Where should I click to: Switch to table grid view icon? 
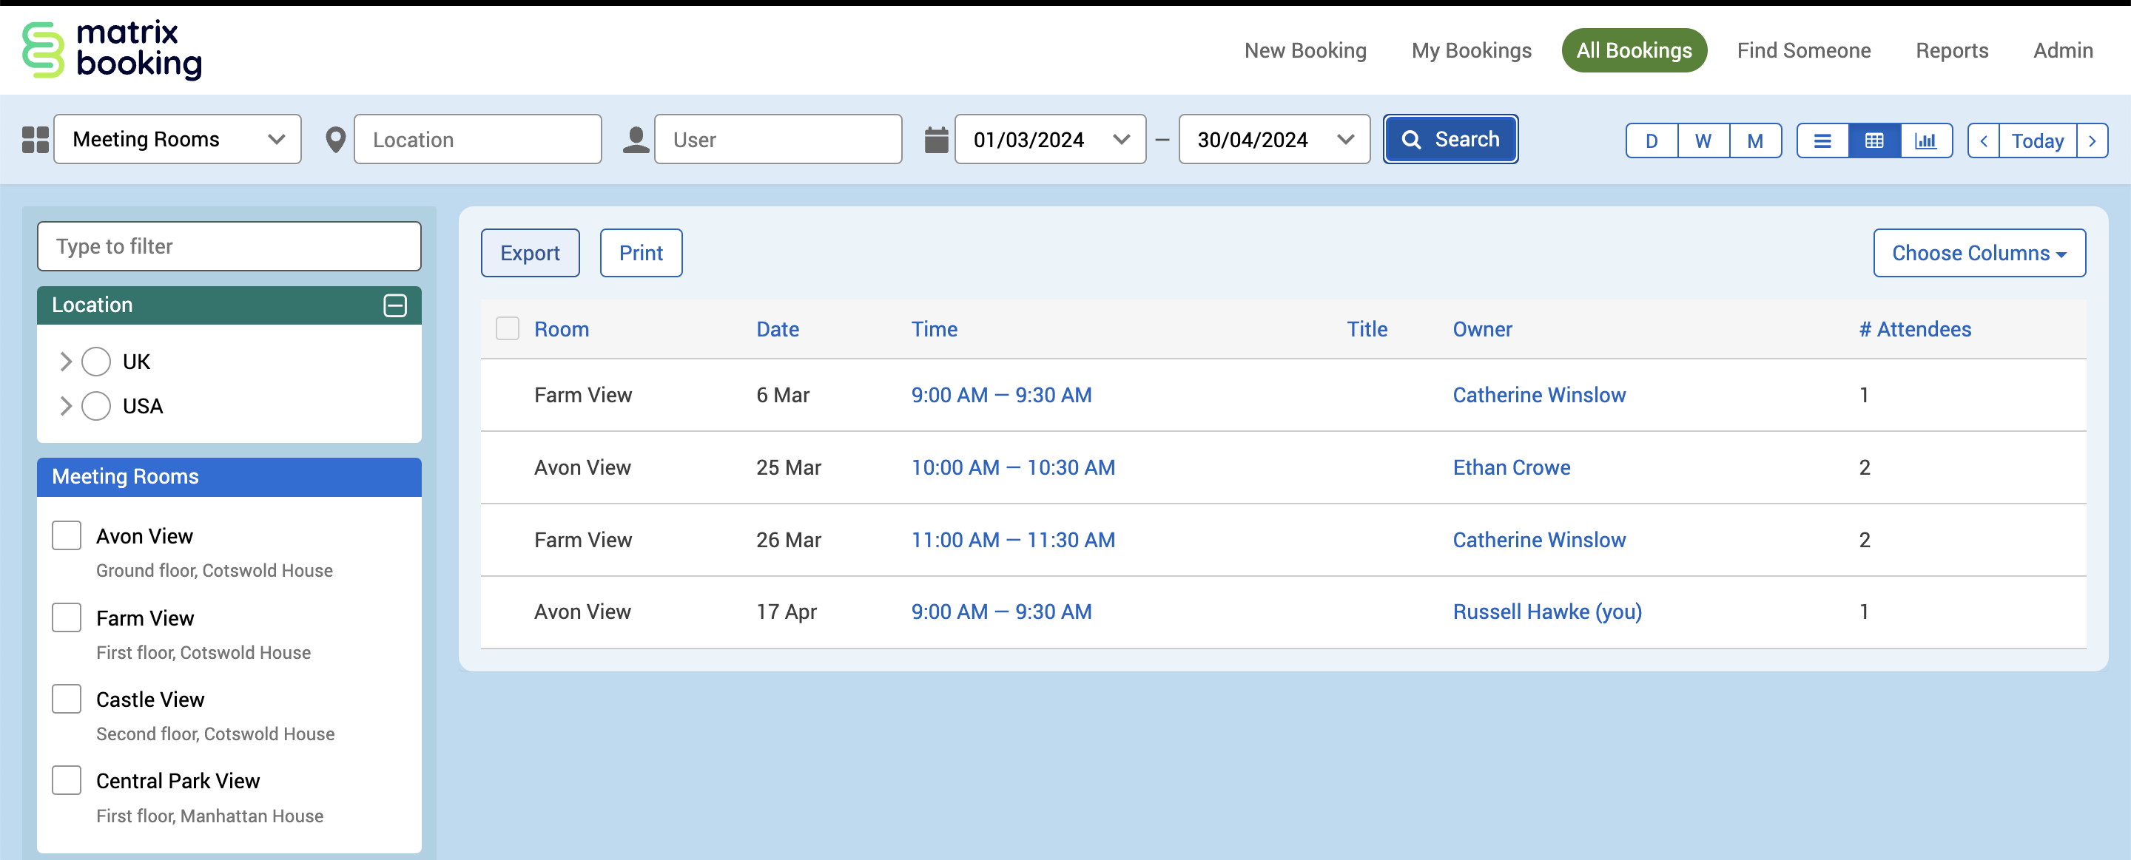(1874, 140)
